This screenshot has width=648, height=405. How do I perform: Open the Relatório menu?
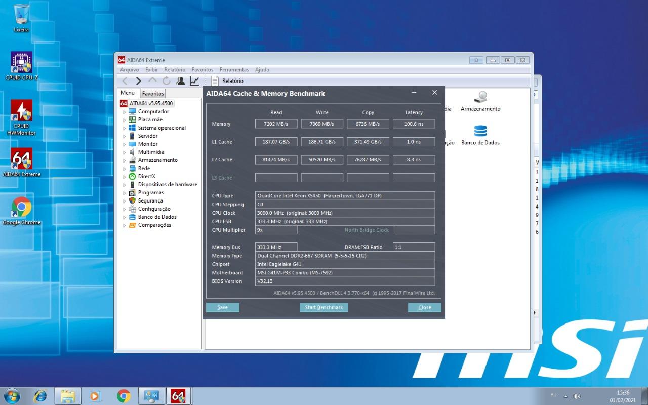pyautogui.click(x=175, y=70)
